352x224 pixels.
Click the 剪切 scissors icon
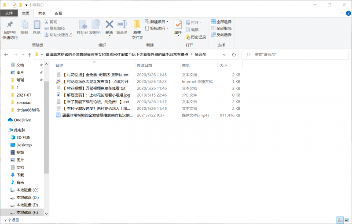point(47,22)
